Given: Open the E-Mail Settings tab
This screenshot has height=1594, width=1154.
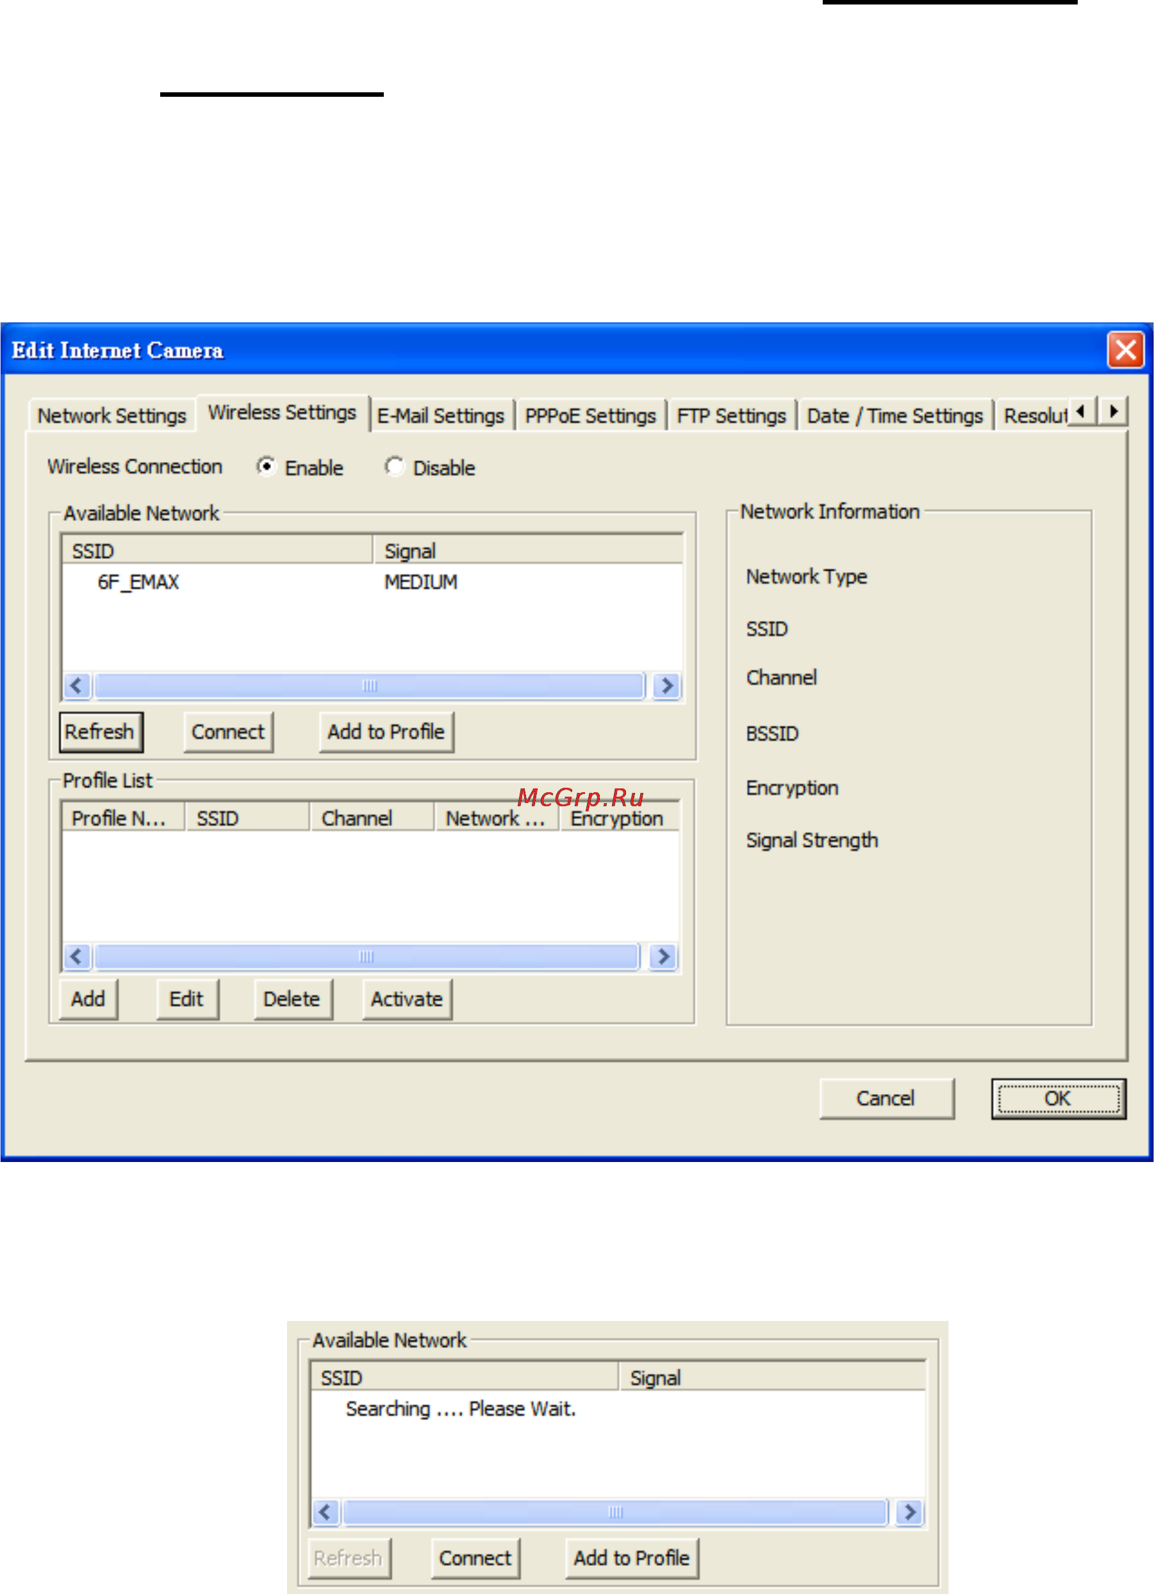Looking at the screenshot, I should click(441, 415).
